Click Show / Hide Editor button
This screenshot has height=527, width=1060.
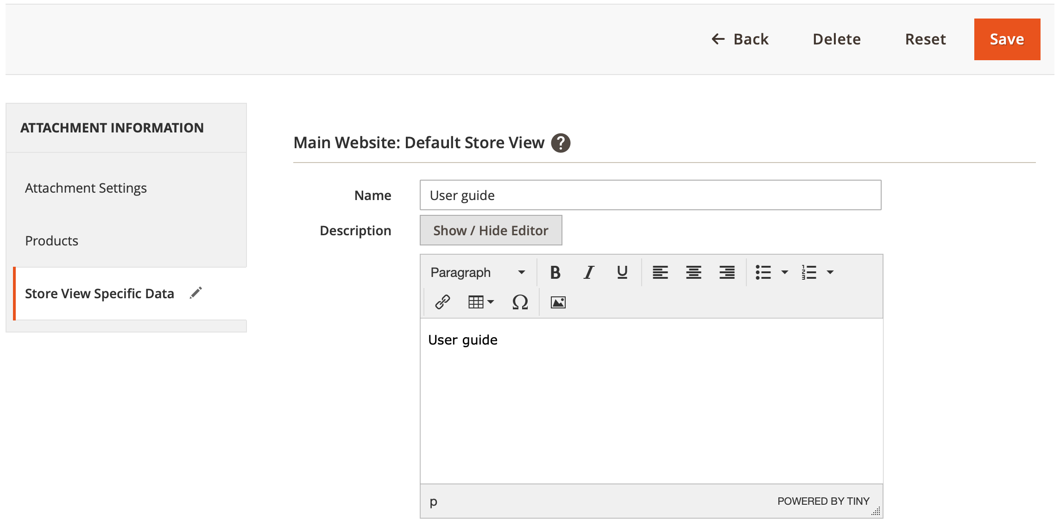click(x=491, y=230)
